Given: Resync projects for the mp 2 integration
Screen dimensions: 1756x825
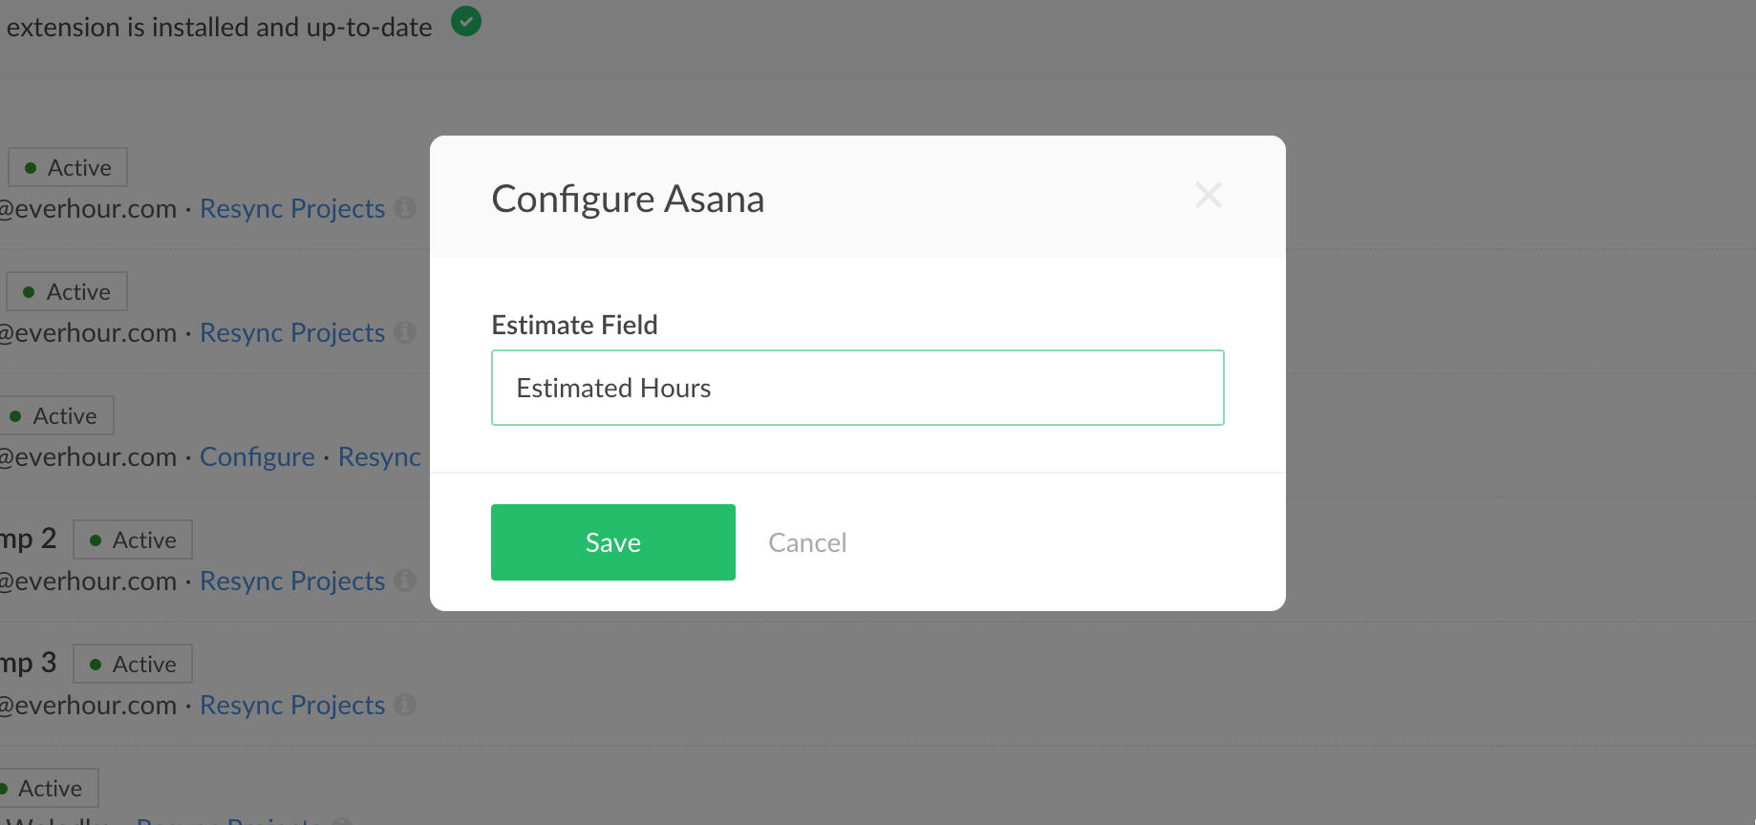Looking at the screenshot, I should pos(291,581).
